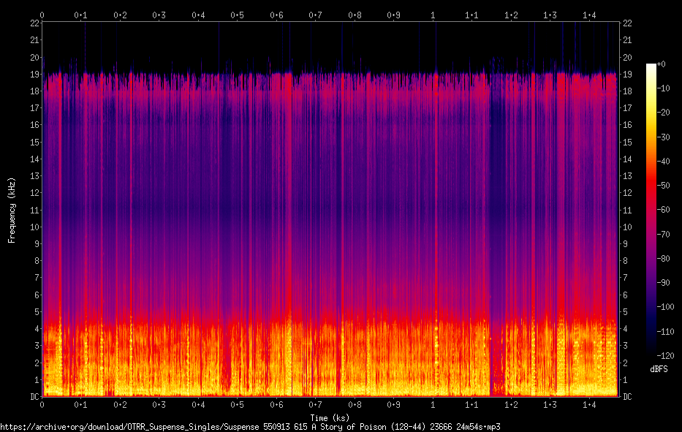Click the 0.5 marker on top time axis
This screenshot has width=682, height=432.
pos(237,15)
